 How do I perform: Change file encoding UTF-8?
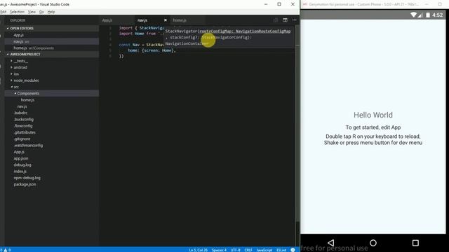[x=236, y=250]
